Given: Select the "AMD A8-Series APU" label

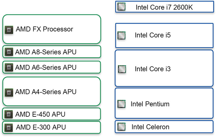Looking at the screenshot, I should pos(46,52).
